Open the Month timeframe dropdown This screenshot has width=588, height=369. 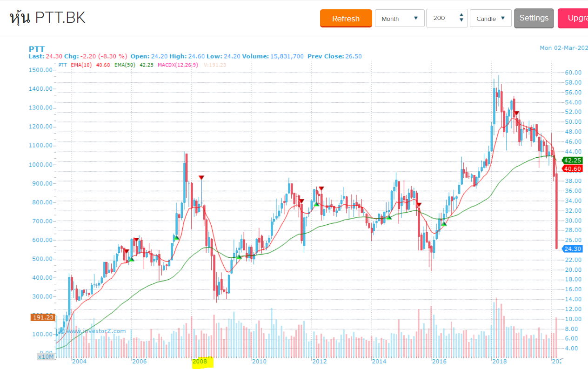400,19
